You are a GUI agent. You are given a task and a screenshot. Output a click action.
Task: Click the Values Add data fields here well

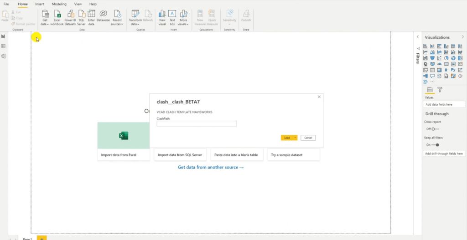tap(444, 104)
